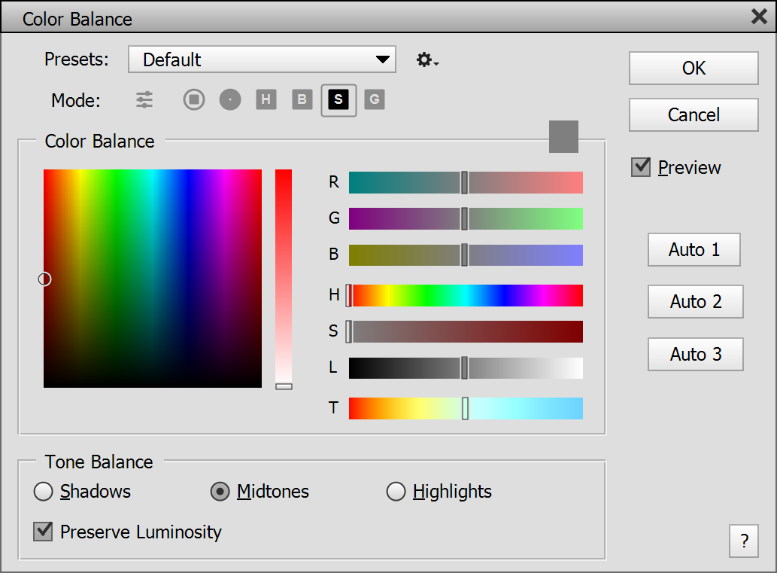The height and width of the screenshot is (573, 777).
Task: Switch to the B mode icon
Action: point(302,99)
